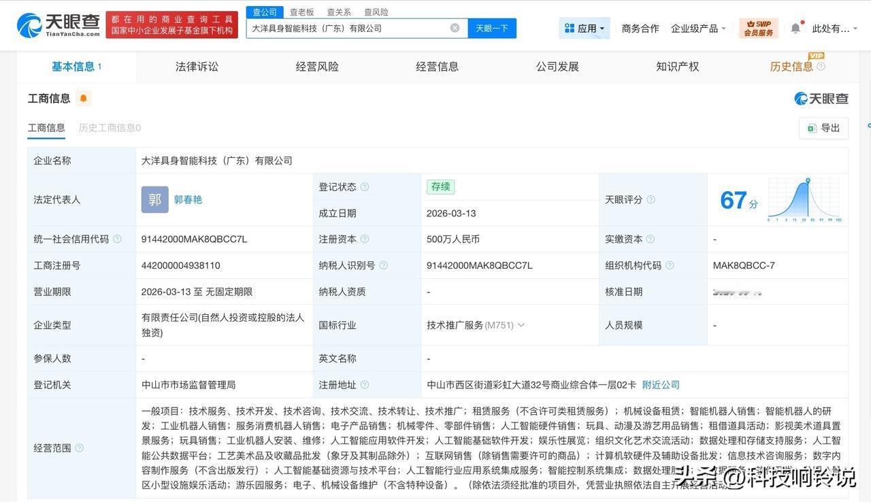Click the 郭 avatar of the legal representative

(x=155, y=199)
